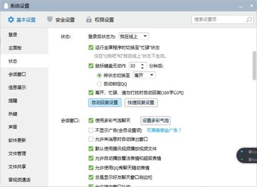Switch to 安全设置 tab
257x187 pixels.
pos(61,20)
